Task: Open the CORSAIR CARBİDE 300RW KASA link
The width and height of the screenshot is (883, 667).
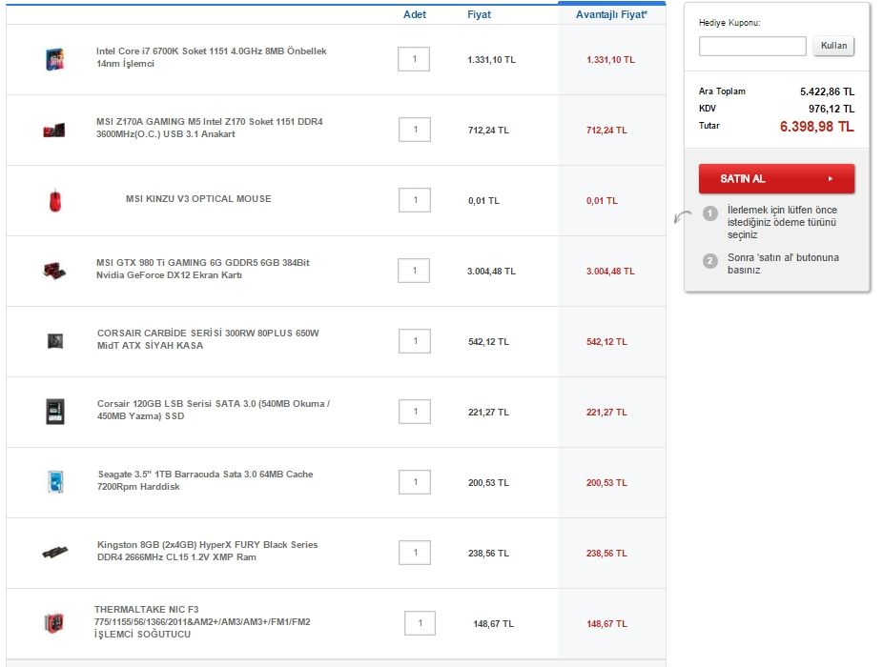Action: 208,339
